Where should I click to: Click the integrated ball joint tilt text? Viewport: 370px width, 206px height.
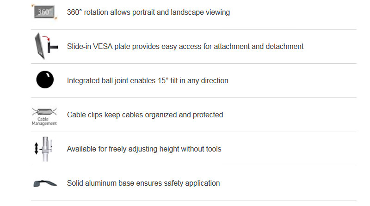148,81
